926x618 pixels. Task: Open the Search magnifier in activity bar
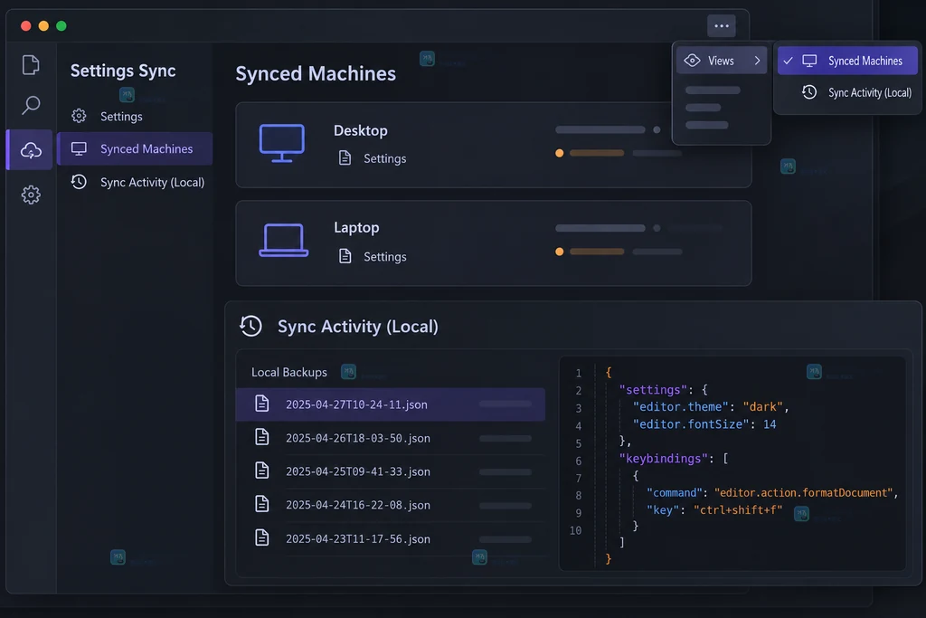tap(31, 106)
